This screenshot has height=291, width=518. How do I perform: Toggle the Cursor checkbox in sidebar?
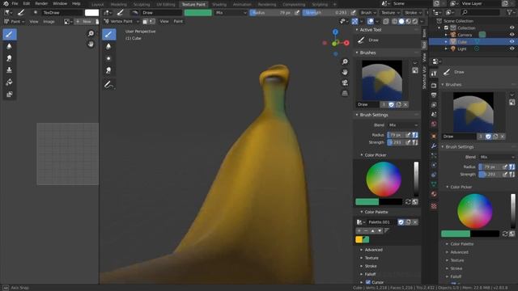click(368, 282)
